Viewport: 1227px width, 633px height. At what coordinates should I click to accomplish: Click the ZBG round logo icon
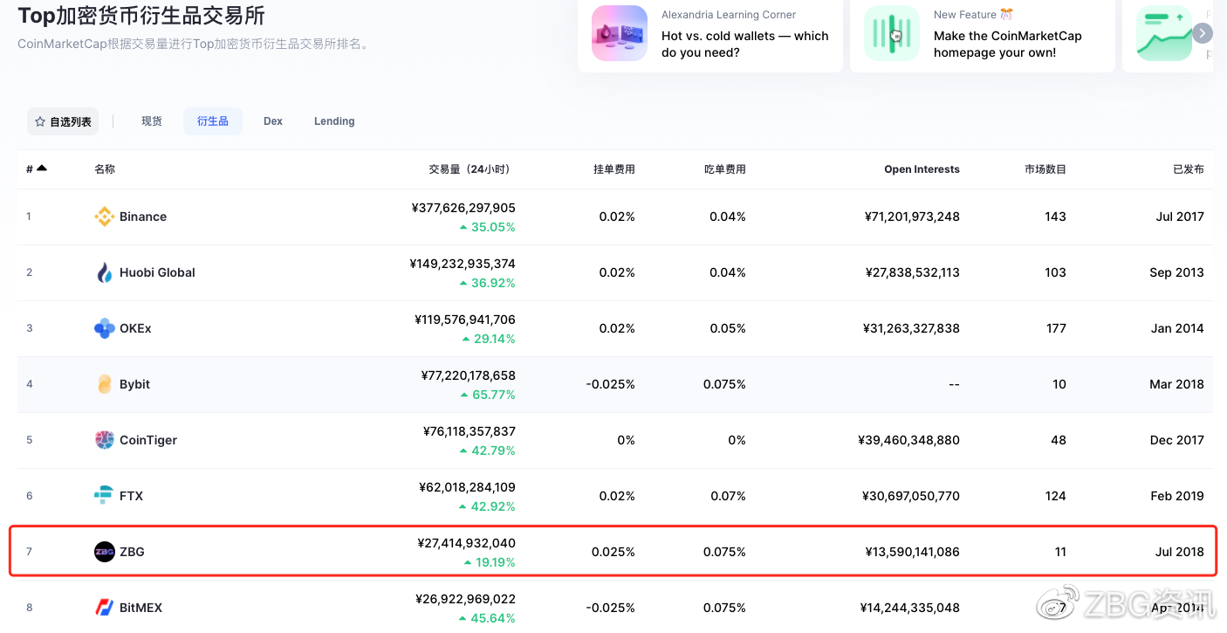(105, 552)
